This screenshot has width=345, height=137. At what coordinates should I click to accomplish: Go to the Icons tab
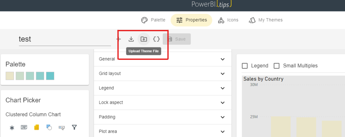pos(228,20)
